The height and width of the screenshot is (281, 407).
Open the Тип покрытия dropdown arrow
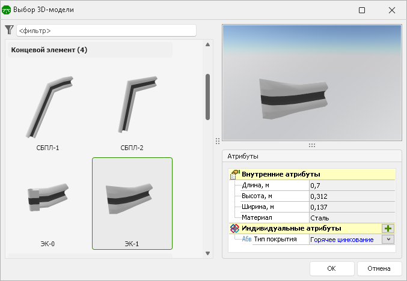tap(388, 239)
